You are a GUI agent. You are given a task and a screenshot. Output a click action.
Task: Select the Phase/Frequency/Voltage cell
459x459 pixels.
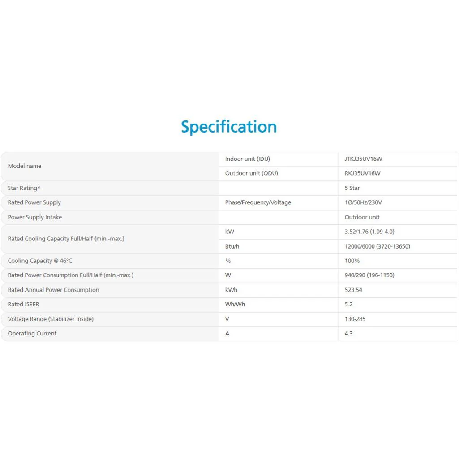pos(258,202)
